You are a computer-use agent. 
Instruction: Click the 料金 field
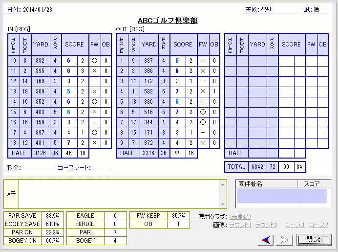coord(28,168)
